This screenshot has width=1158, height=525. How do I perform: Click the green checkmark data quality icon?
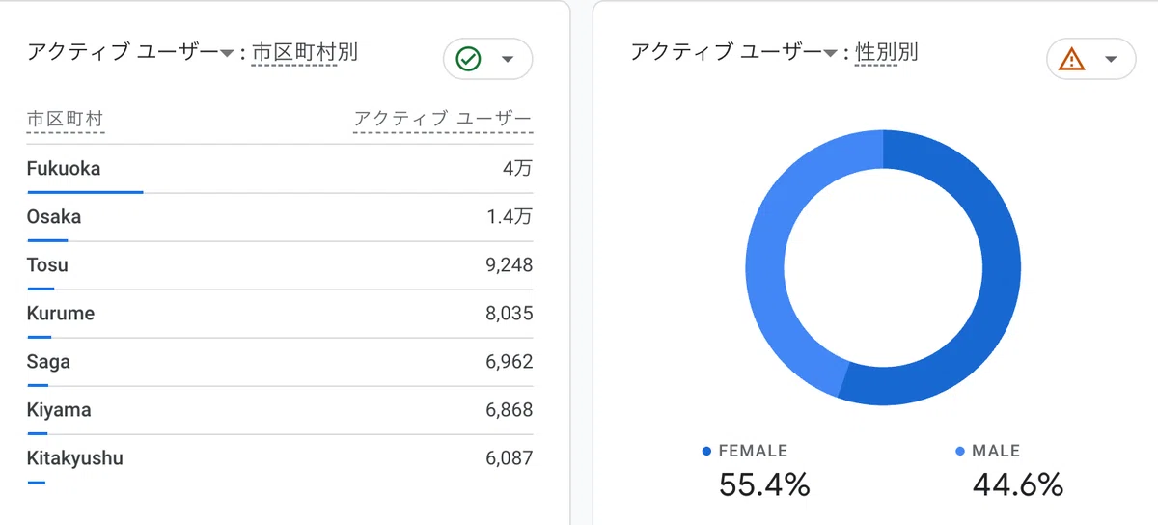(x=468, y=59)
